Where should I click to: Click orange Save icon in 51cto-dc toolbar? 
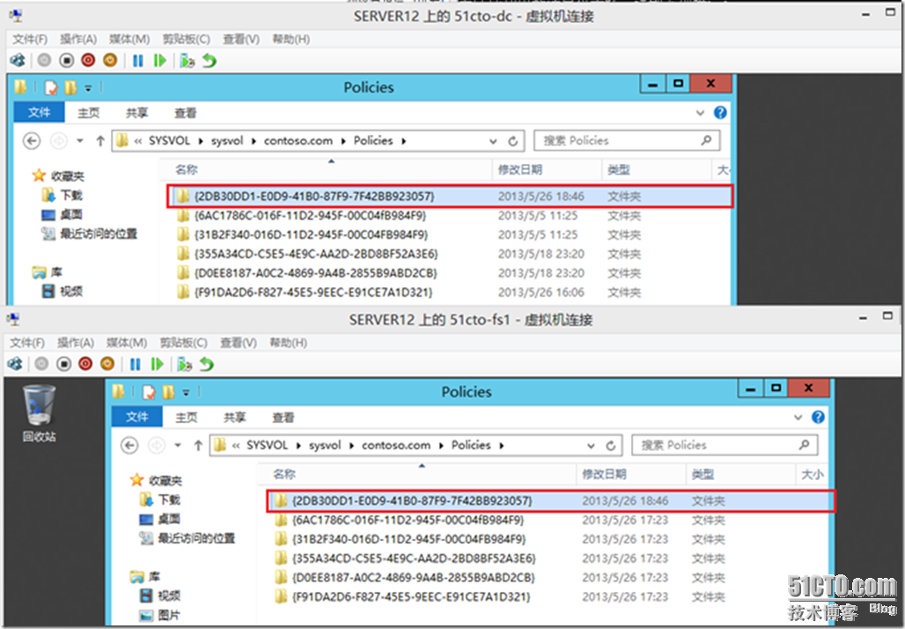pyautogui.click(x=110, y=60)
